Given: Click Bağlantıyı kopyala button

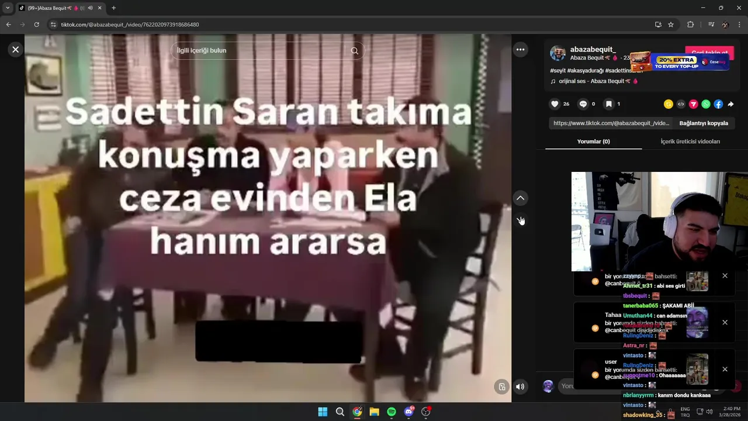Looking at the screenshot, I should coord(704,123).
